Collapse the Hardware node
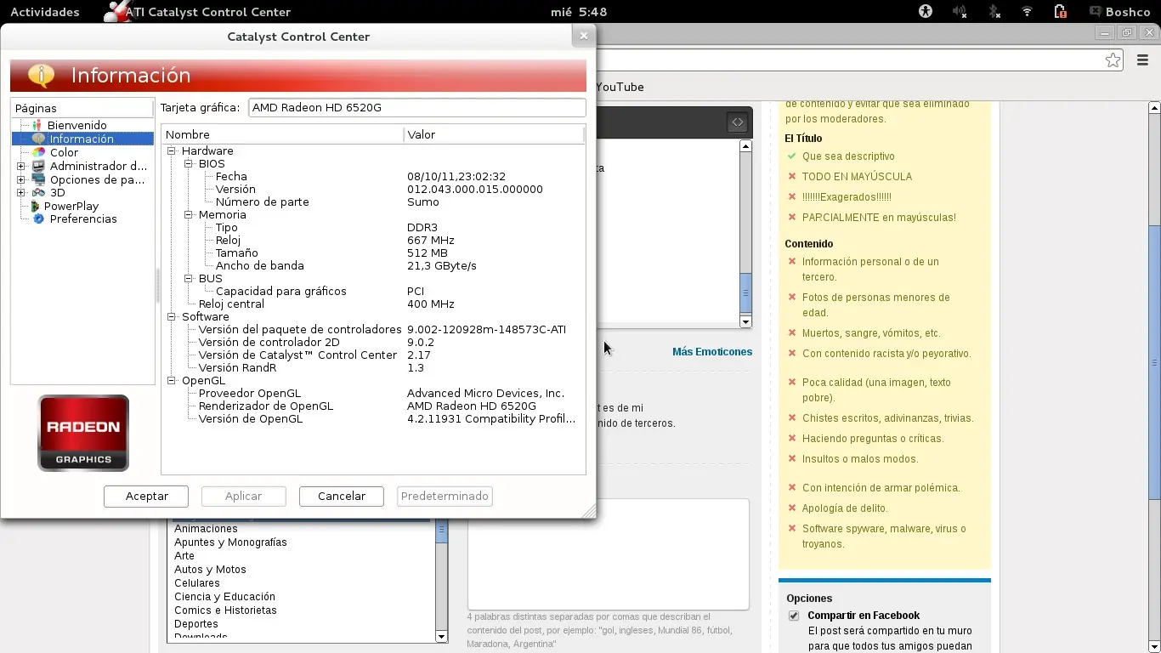Image resolution: width=1161 pixels, height=653 pixels. click(x=172, y=151)
